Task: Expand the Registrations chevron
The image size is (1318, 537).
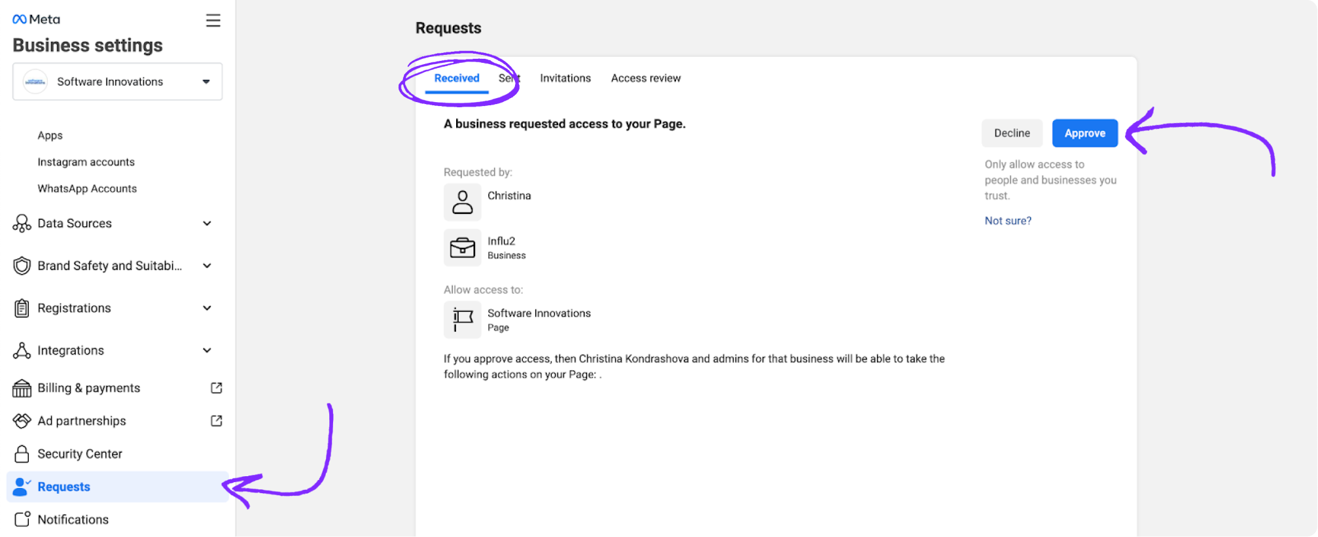Action: [207, 308]
